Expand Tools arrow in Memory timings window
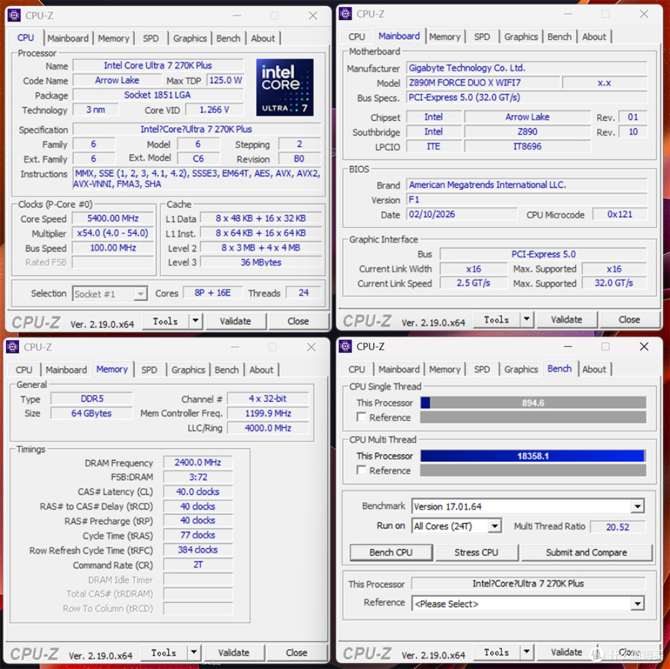This screenshot has height=669, width=670. click(194, 652)
